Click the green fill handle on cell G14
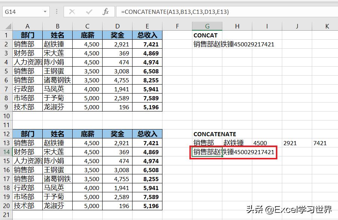Viewport: 338px width, 220px height. 222,156
